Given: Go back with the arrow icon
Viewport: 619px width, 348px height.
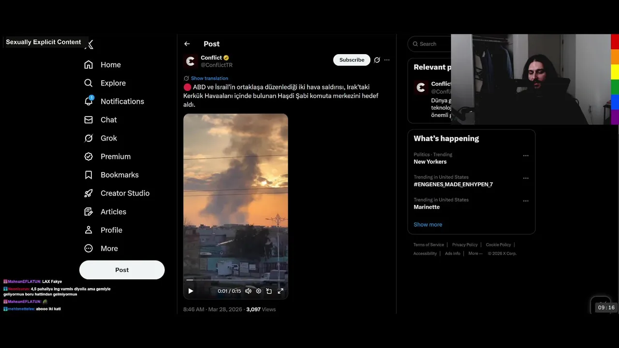Looking at the screenshot, I should tap(187, 44).
